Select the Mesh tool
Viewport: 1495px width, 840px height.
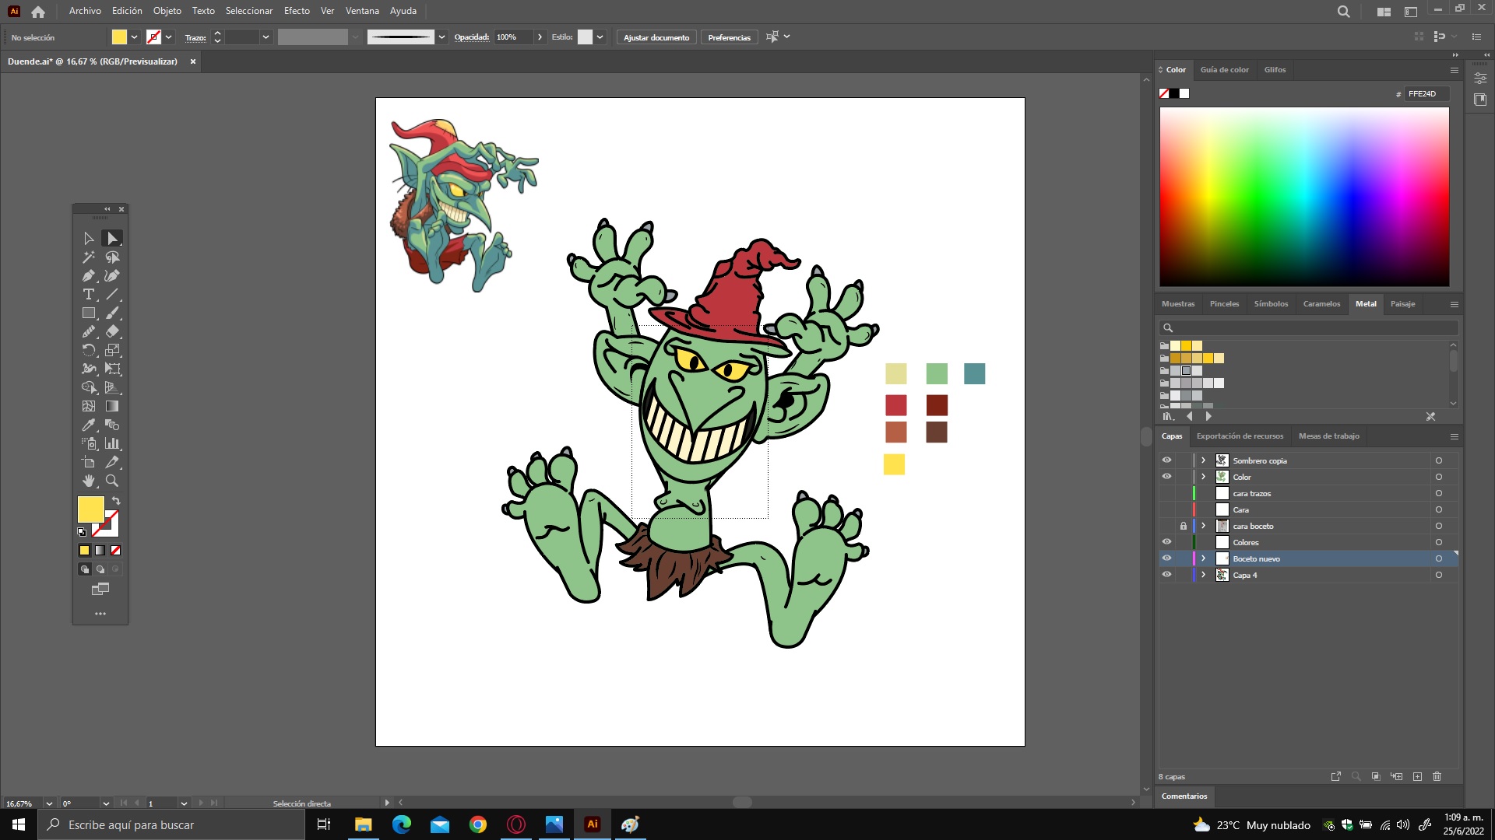[89, 406]
